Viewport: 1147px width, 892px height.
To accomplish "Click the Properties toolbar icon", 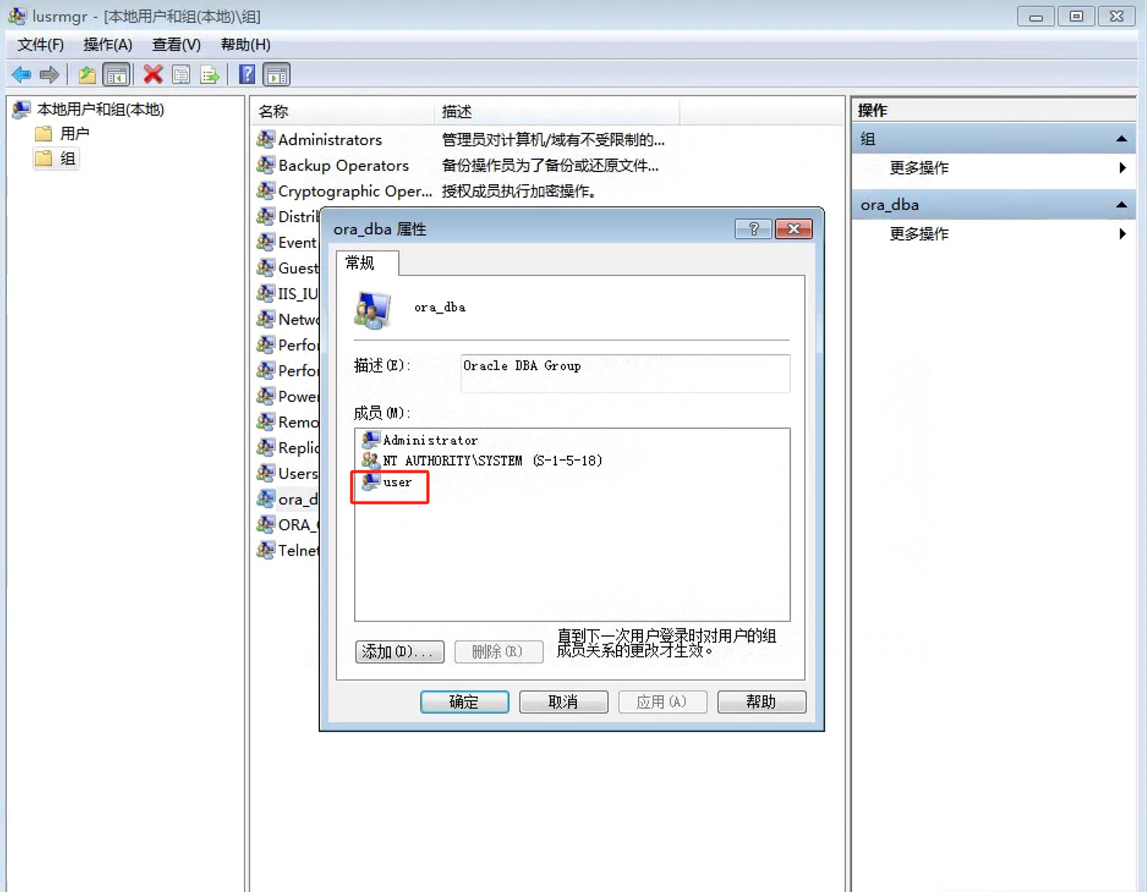I will 181,75.
